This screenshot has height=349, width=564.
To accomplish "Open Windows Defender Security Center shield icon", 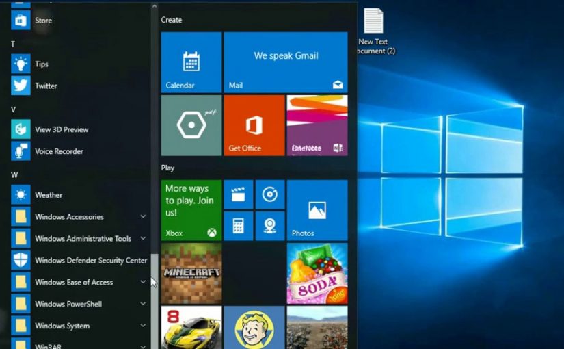I will pyautogui.click(x=21, y=260).
